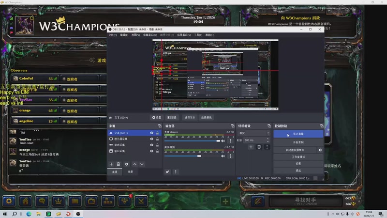Open W3Champions crossed swords button
This screenshot has height=218, width=387.
pyautogui.click(x=141, y=201)
